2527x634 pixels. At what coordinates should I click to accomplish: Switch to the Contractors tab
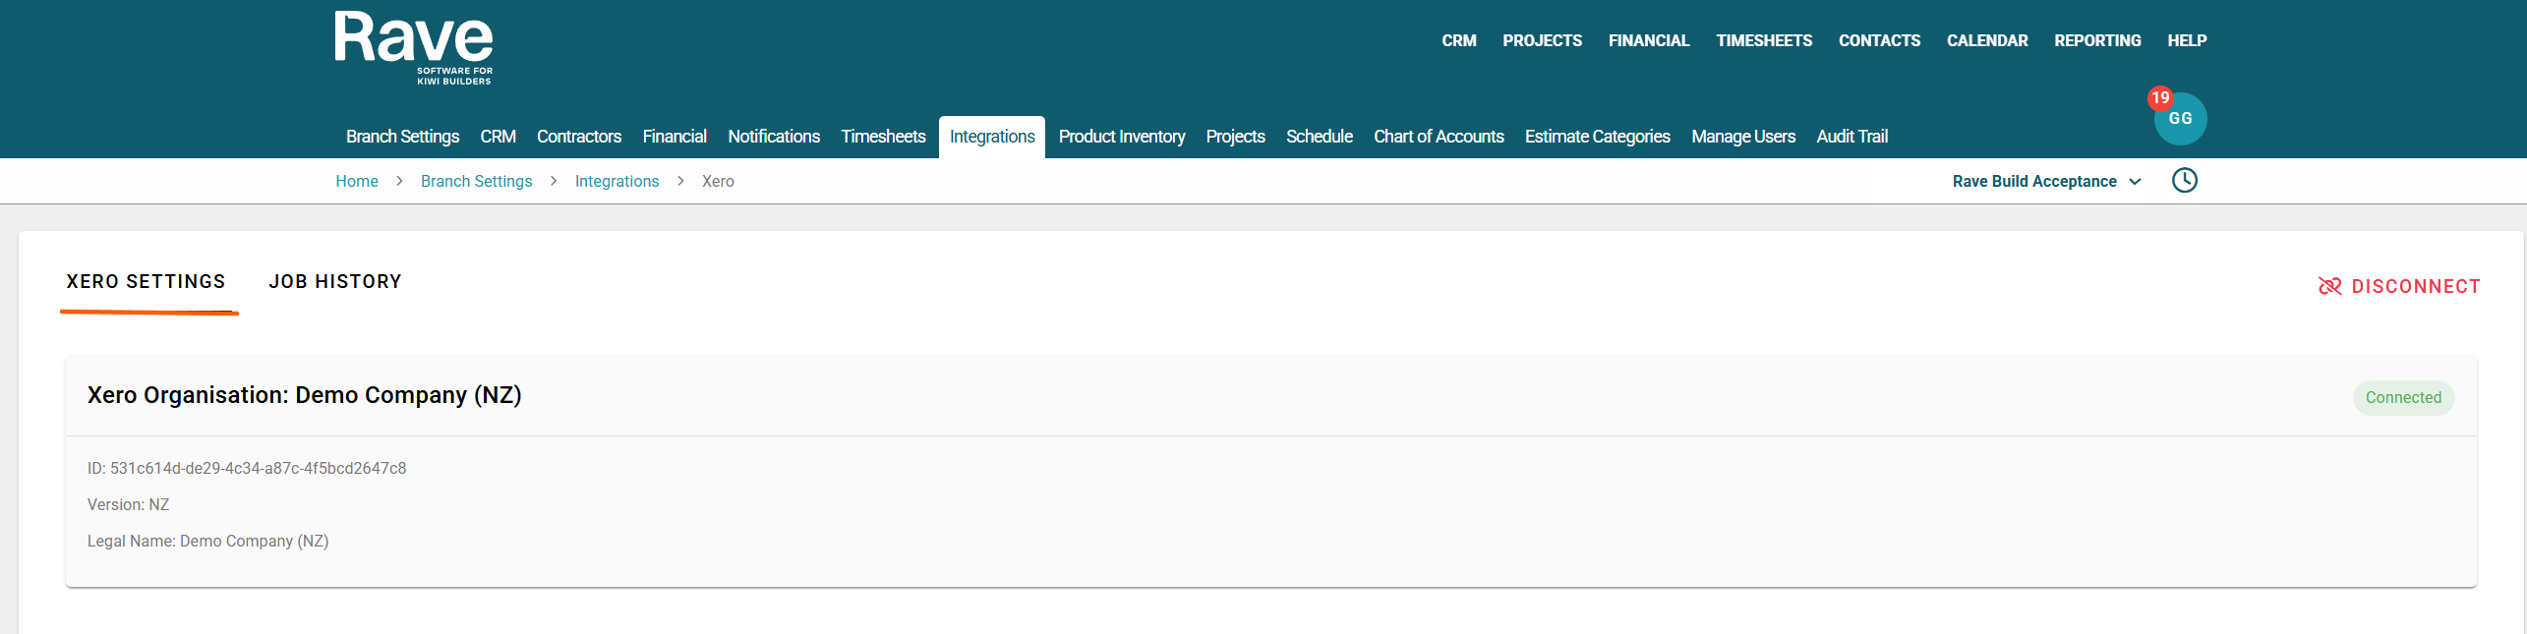tap(578, 137)
